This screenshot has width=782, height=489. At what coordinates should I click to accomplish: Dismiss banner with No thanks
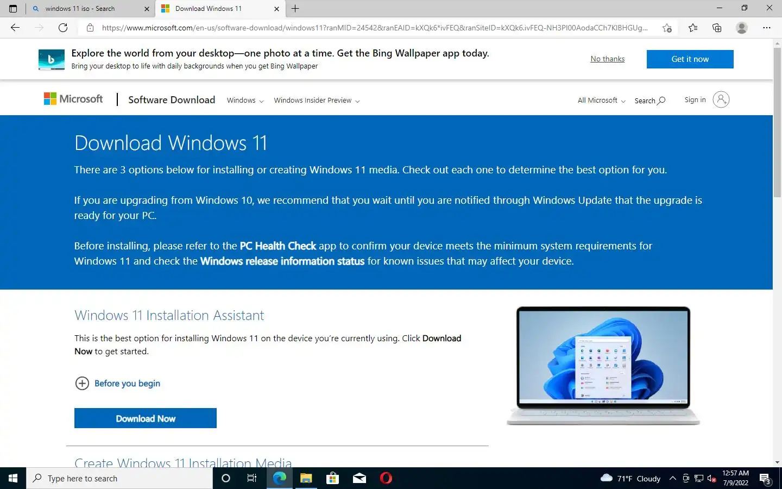pyautogui.click(x=608, y=59)
